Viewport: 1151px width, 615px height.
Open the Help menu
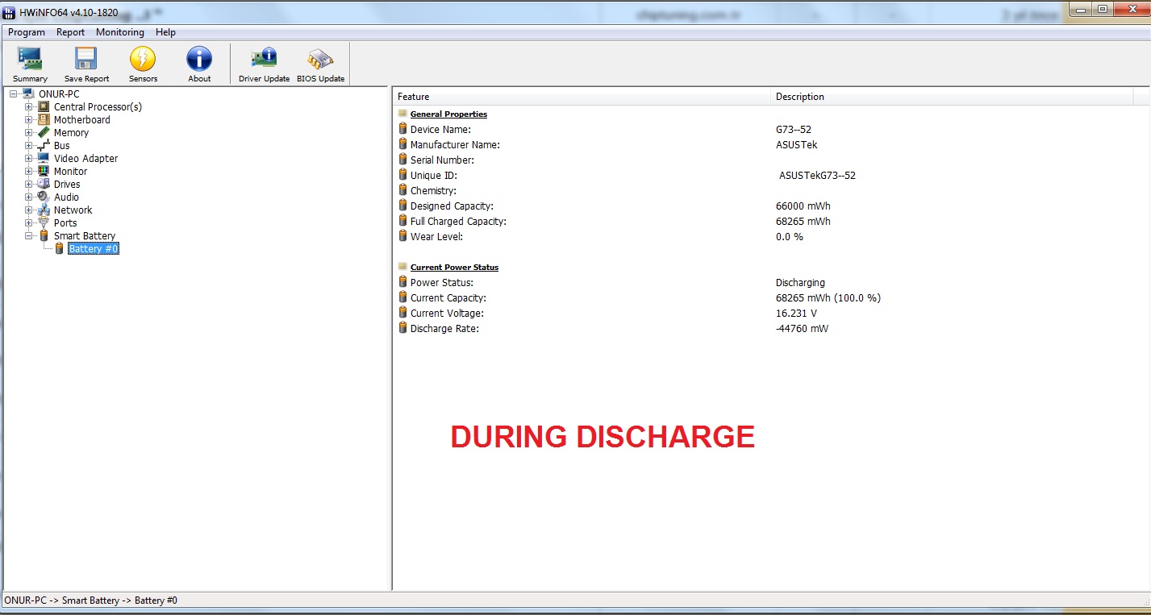(x=165, y=32)
